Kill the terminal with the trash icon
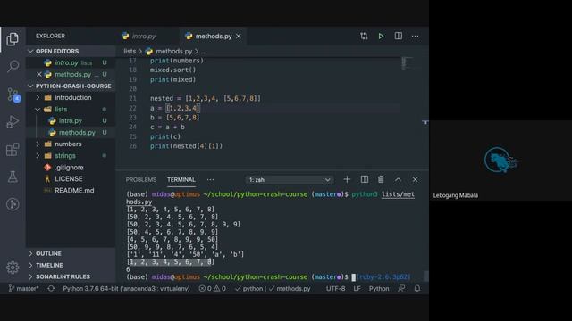This screenshot has height=321, width=572. click(381, 179)
